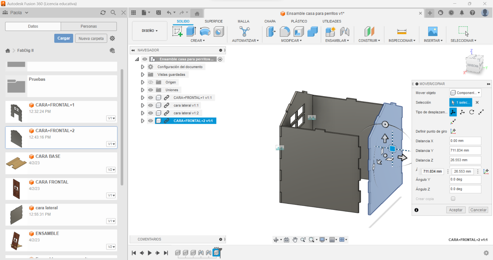Click the Aceptar button
Viewport: 493px width, 260px height.
click(456, 210)
